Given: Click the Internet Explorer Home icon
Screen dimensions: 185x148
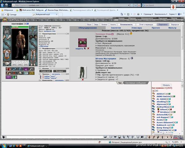Looking at the screenshot, I should pyautogui.click(x=122, y=14).
